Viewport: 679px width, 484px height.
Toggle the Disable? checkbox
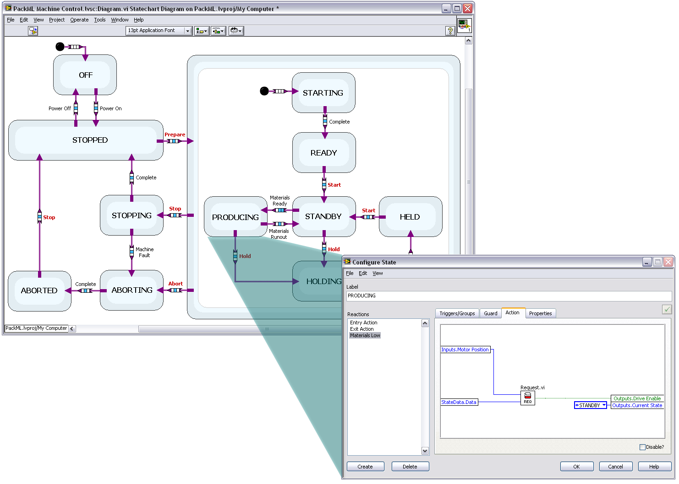click(642, 447)
